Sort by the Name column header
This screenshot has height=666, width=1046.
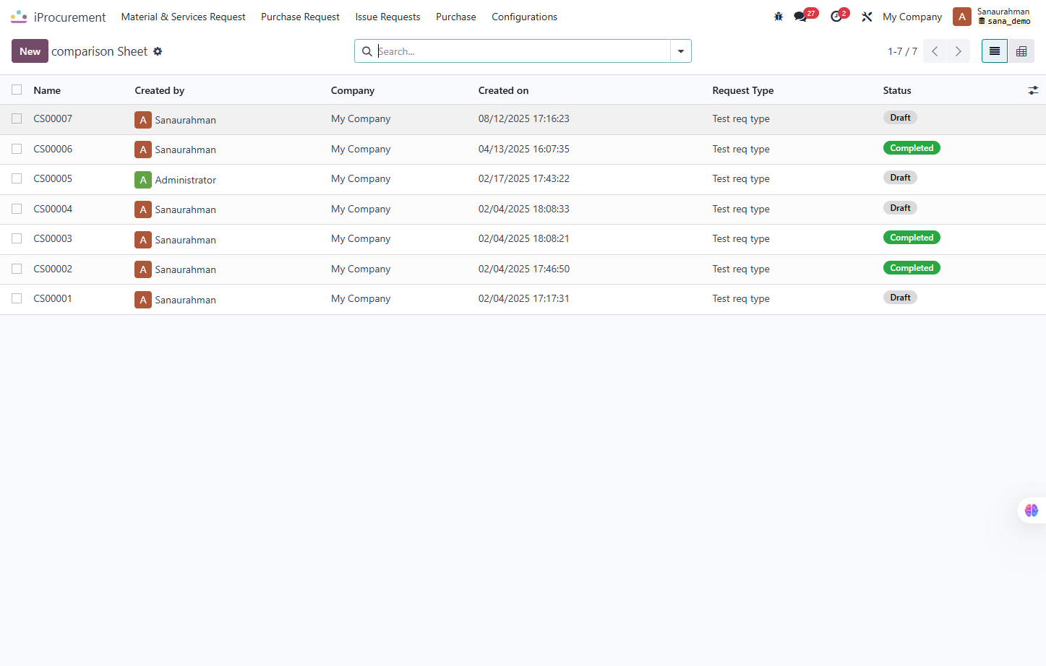point(47,90)
